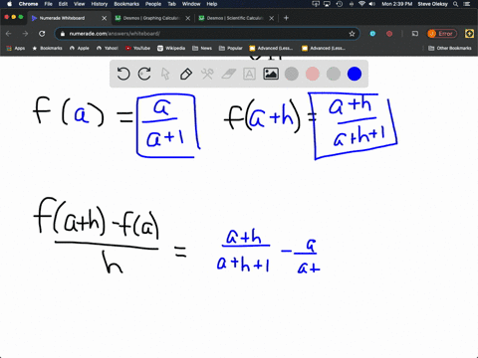Viewport: 478px width, 358px height.
Task: Open the tools settings icon
Action: click(207, 74)
